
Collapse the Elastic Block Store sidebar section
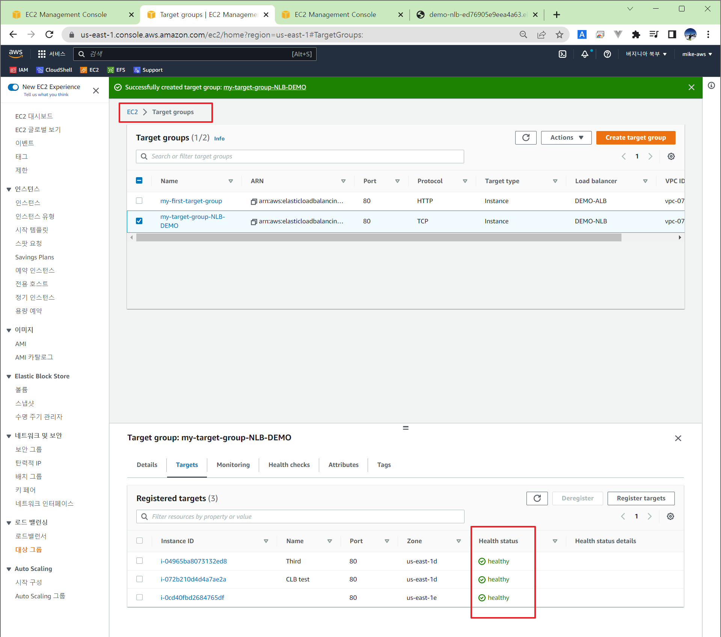click(x=9, y=376)
